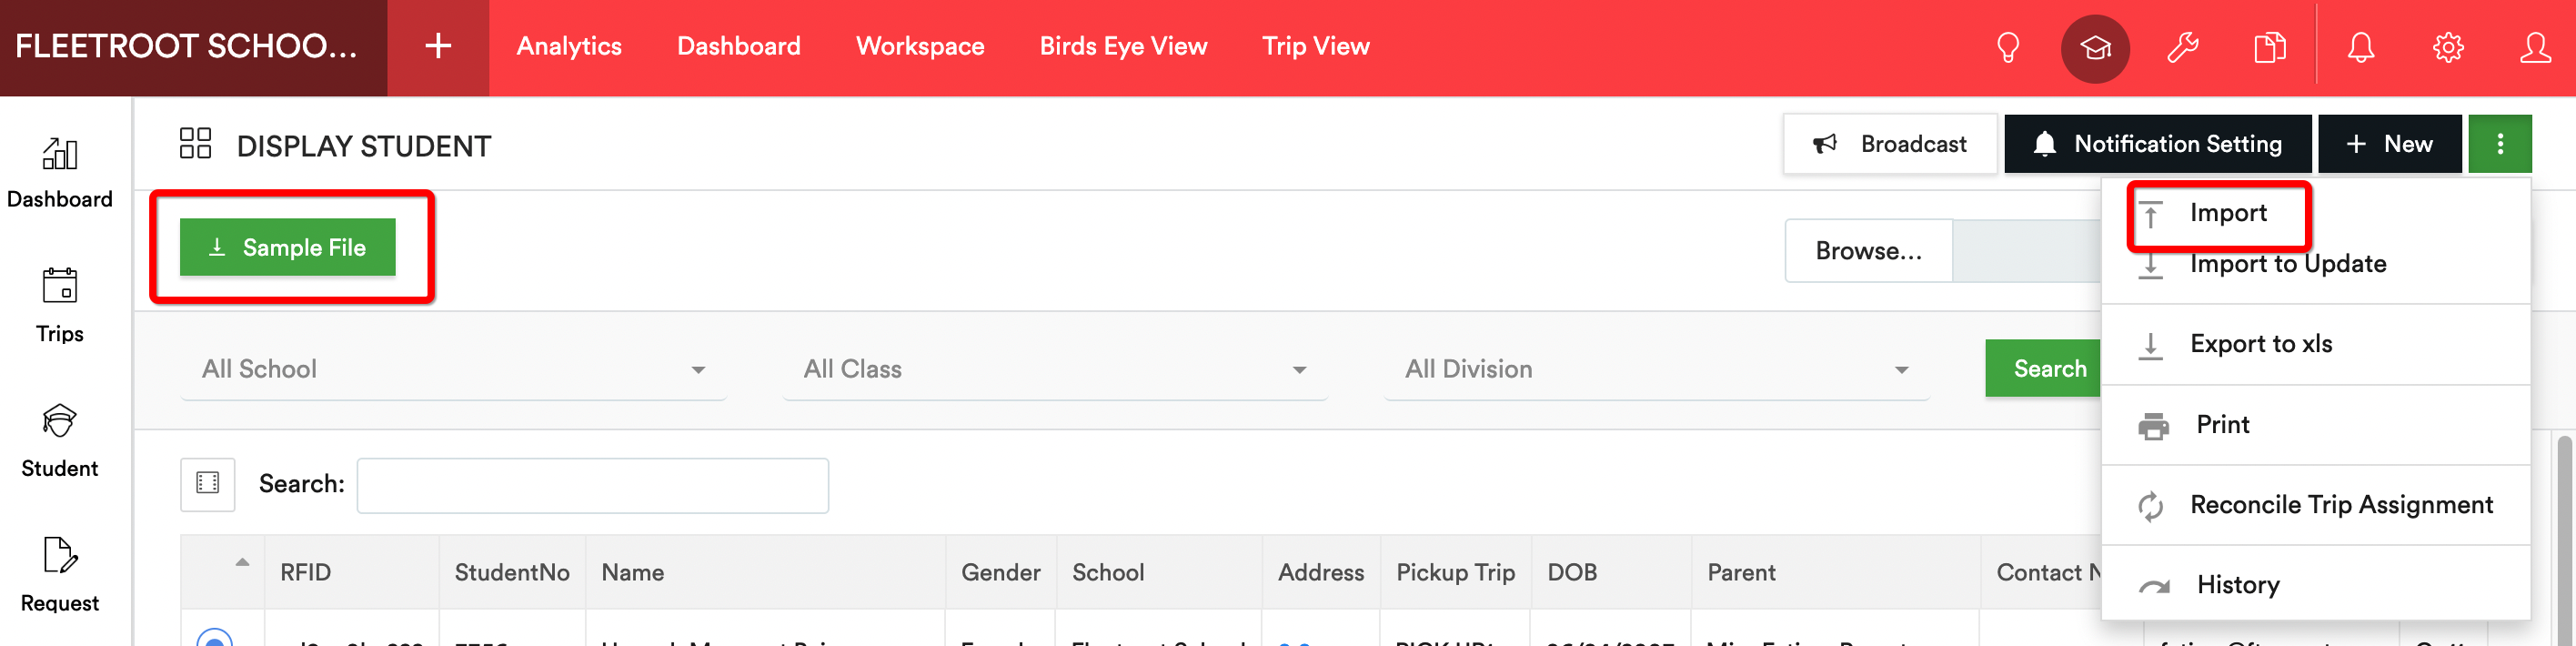The height and width of the screenshot is (646, 2576).
Task: Open the user profile icon
Action: coord(2535,47)
